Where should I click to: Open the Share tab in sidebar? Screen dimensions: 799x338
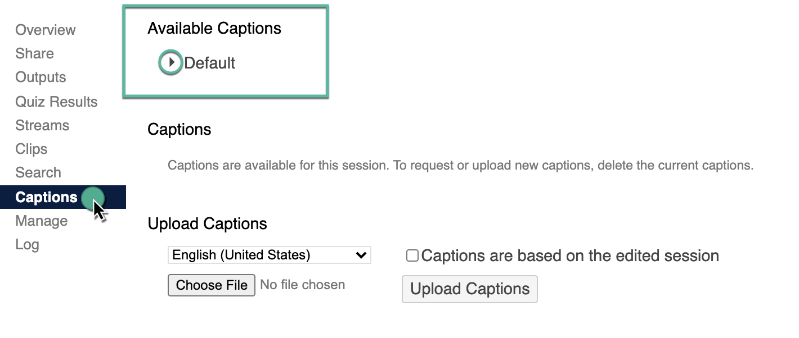point(35,53)
